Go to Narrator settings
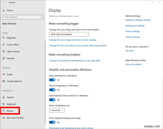 click(11, 58)
